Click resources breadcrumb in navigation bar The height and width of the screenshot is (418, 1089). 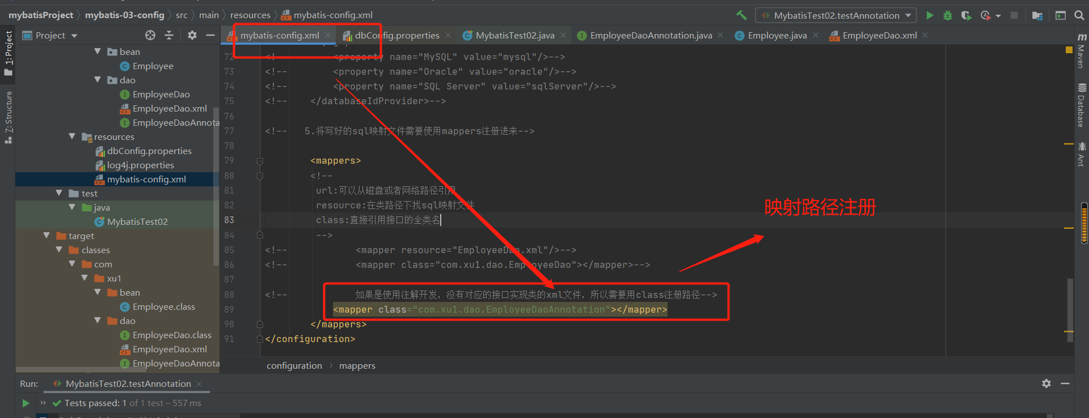pyautogui.click(x=250, y=15)
